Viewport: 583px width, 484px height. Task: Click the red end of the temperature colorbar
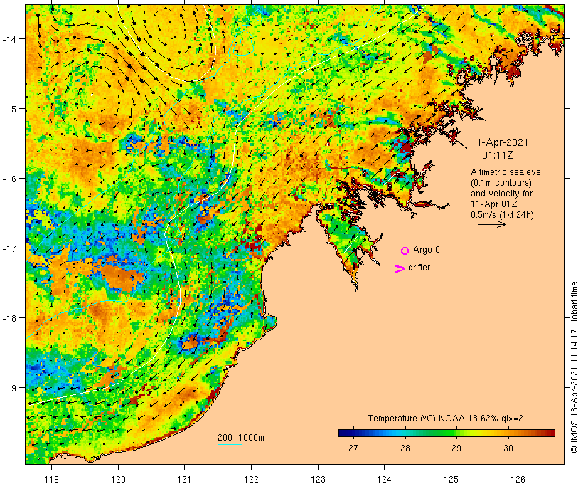pyautogui.click(x=552, y=433)
